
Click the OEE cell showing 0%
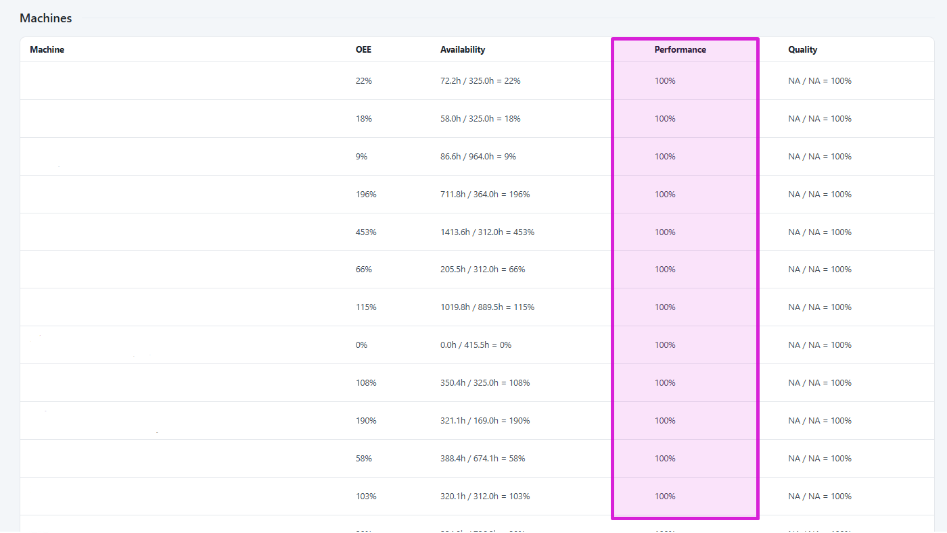click(361, 345)
